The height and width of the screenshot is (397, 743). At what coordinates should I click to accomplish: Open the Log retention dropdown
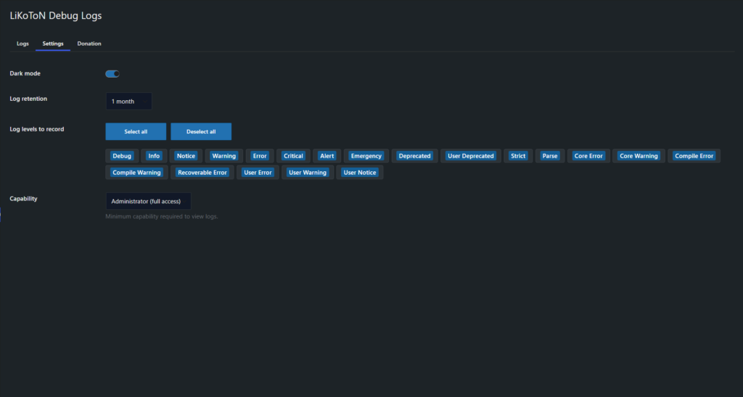point(129,102)
